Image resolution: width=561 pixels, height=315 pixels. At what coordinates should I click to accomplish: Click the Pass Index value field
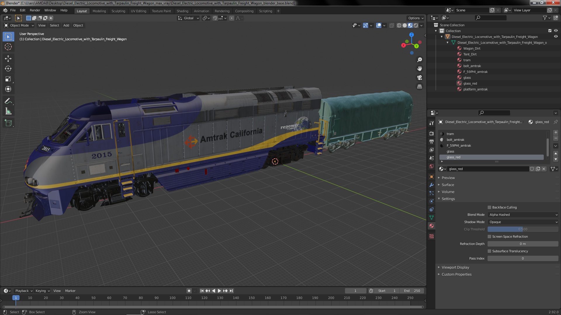(x=523, y=258)
